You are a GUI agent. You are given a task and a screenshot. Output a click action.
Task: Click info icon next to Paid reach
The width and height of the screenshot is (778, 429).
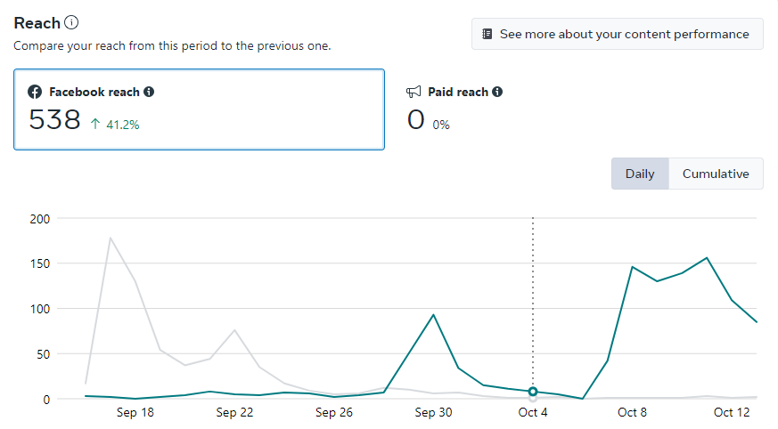click(497, 92)
